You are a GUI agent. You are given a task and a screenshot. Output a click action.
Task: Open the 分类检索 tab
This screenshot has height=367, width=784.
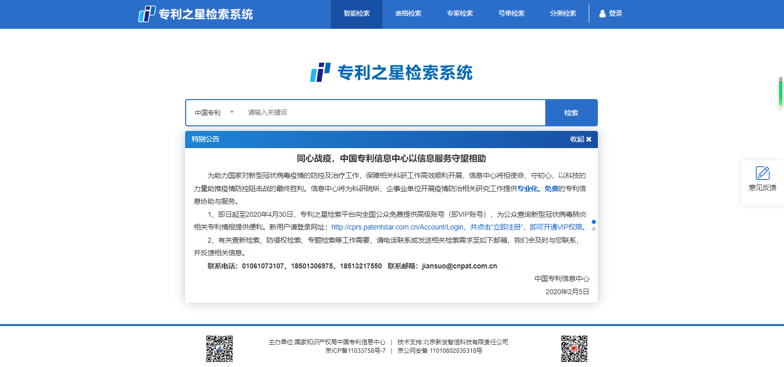coord(563,14)
